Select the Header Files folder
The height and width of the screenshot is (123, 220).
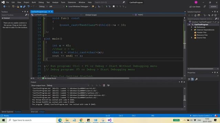coord(201,32)
